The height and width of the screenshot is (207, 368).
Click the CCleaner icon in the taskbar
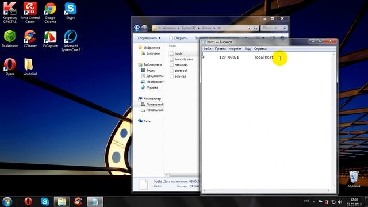(x=78, y=202)
